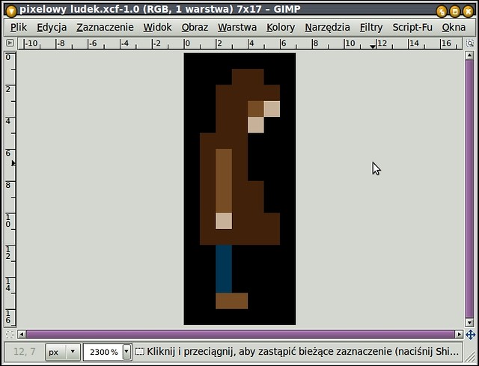Open the Kolory menu
479x366 pixels.
[x=281, y=27]
